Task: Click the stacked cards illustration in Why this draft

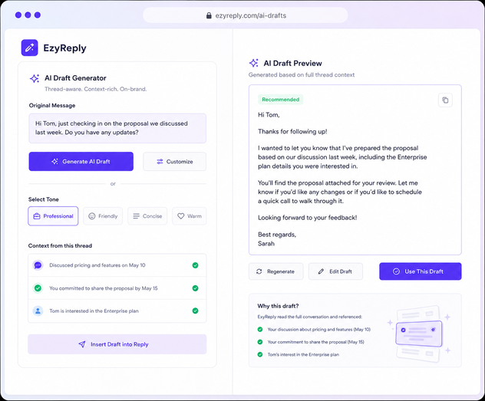Action: tap(419, 334)
